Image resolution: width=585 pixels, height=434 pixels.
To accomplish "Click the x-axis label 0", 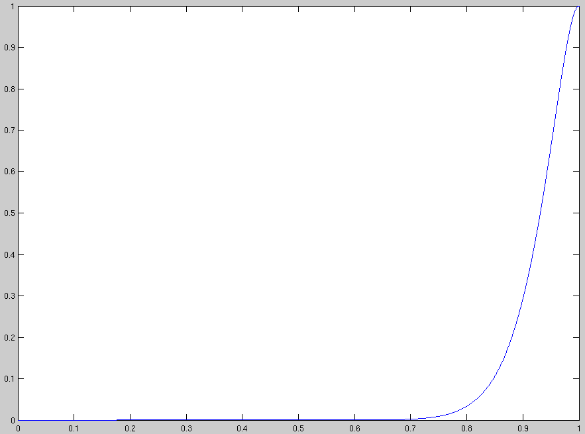I will coord(18,429).
